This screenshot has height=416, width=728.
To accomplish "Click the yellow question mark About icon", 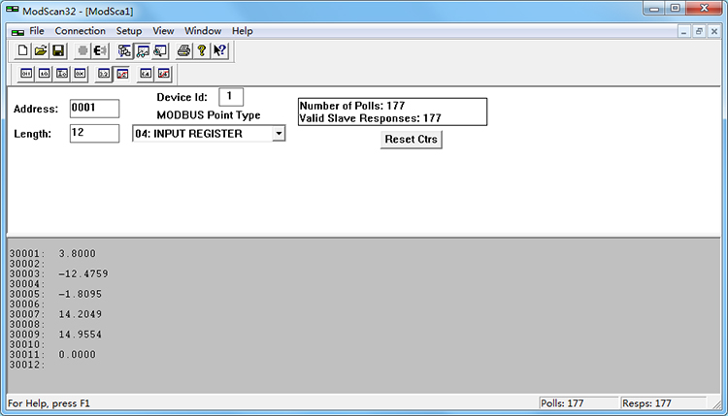I will (201, 50).
